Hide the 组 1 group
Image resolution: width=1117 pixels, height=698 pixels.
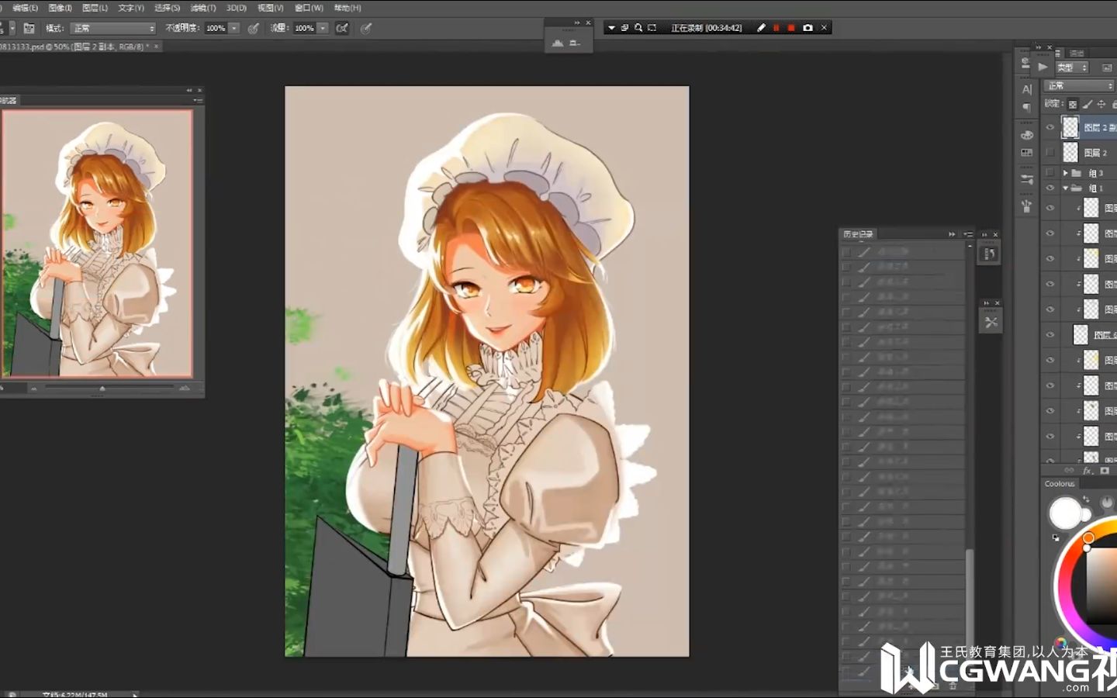click(1050, 188)
